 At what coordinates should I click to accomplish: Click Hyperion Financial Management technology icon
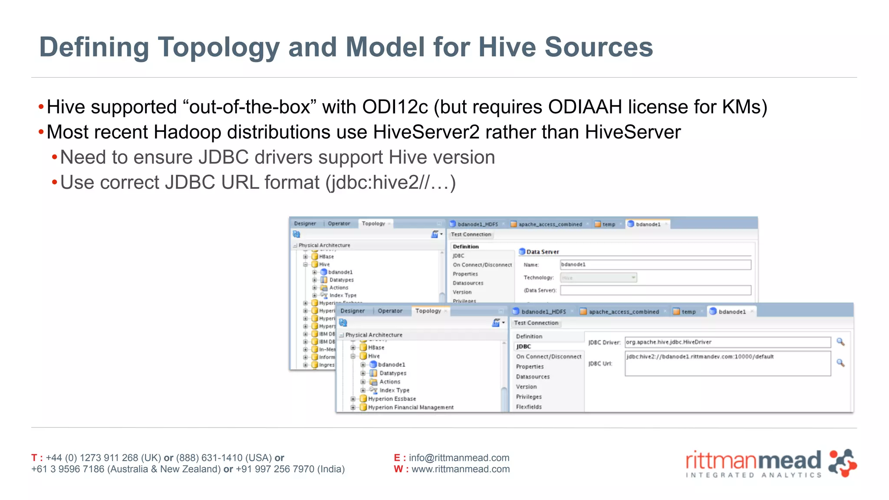(x=363, y=407)
